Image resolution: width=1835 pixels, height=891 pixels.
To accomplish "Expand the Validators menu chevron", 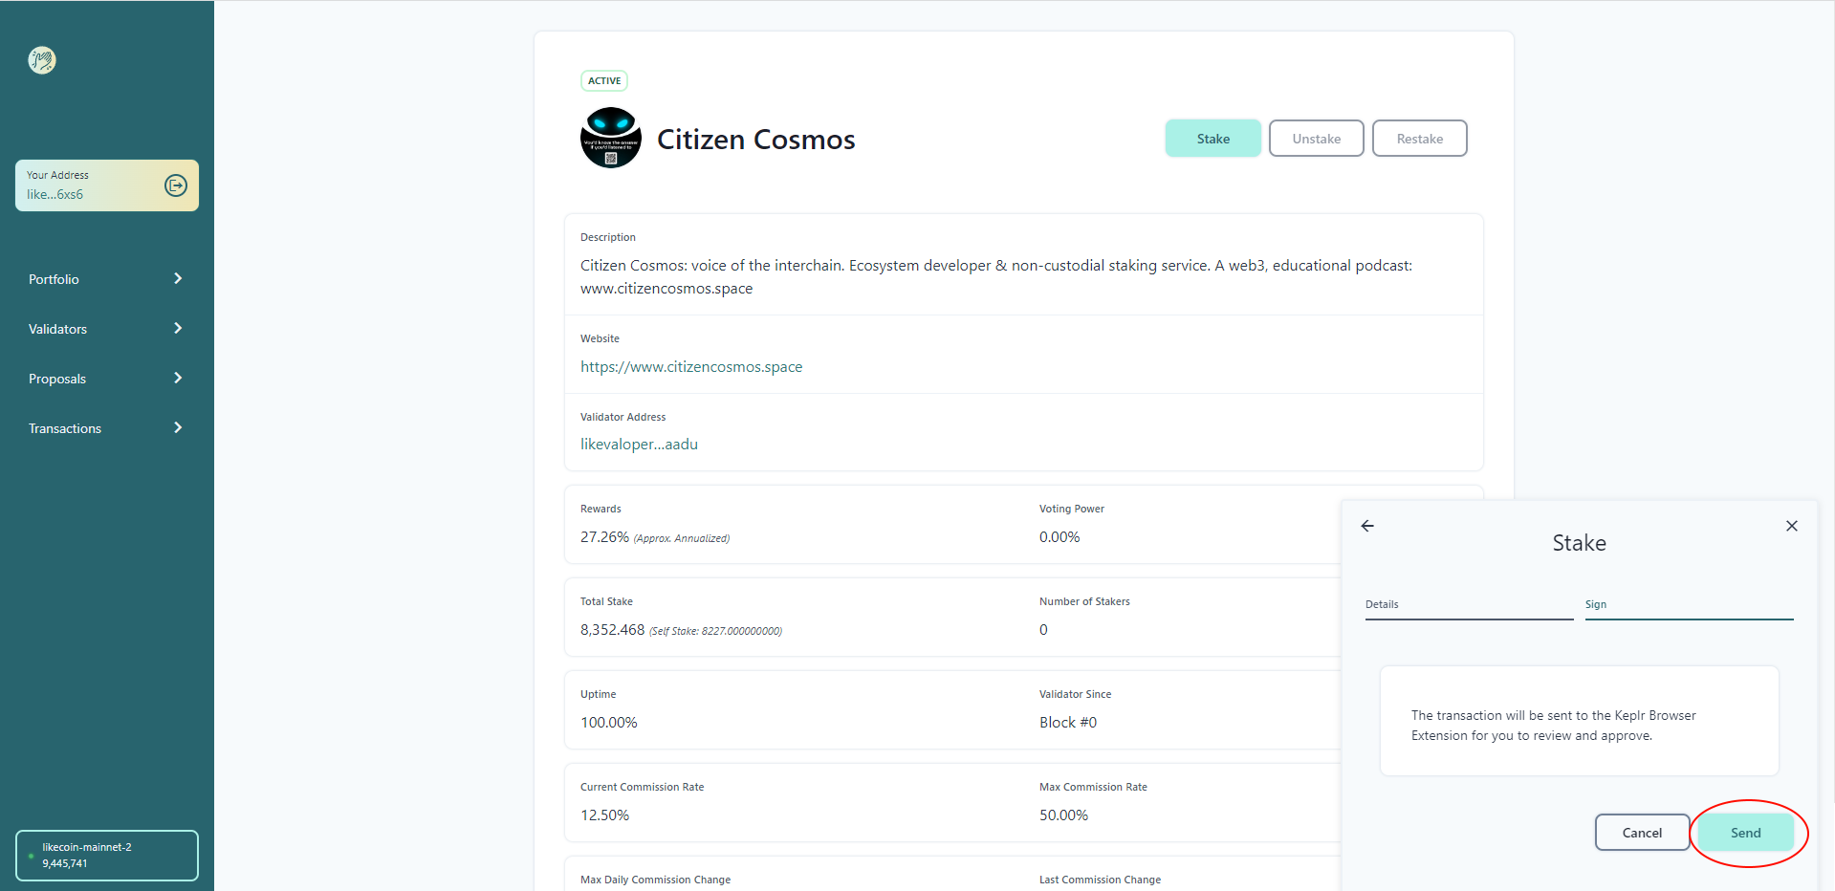I will (x=178, y=328).
